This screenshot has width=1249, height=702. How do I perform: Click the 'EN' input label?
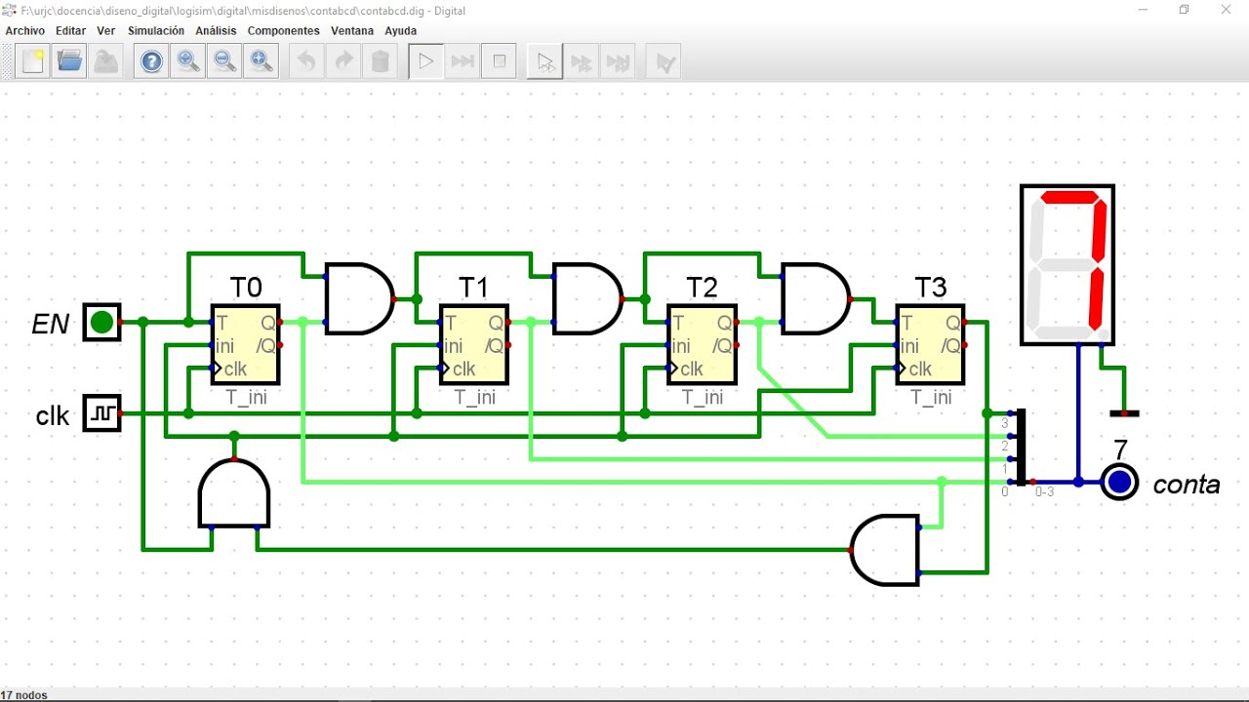[51, 324]
